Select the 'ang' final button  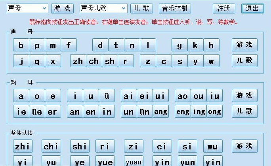click(x=160, y=111)
